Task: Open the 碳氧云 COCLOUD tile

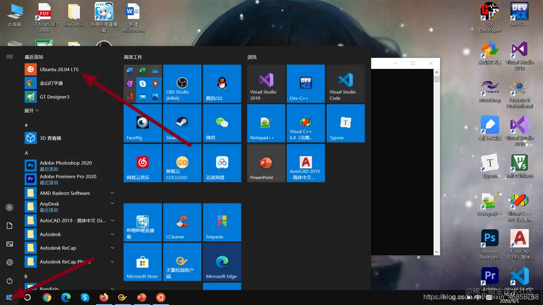Action: (182, 163)
